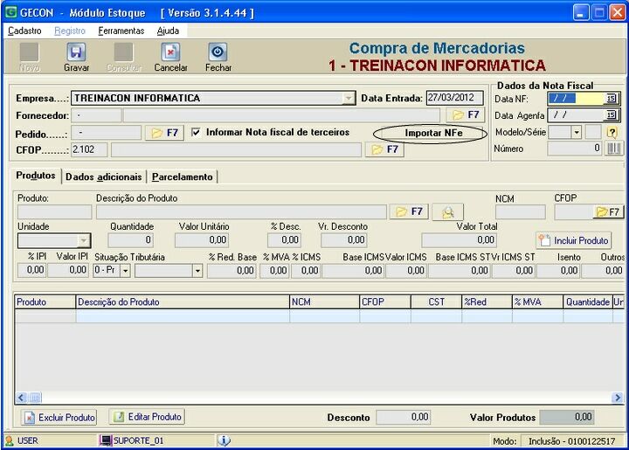Click the % MVA column header in the product grid
The height and width of the screenshot is (450, 629).
click(537, 302)
